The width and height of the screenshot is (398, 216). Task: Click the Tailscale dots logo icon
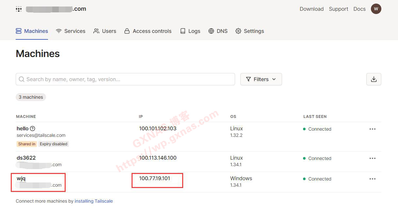click(19, 9)
